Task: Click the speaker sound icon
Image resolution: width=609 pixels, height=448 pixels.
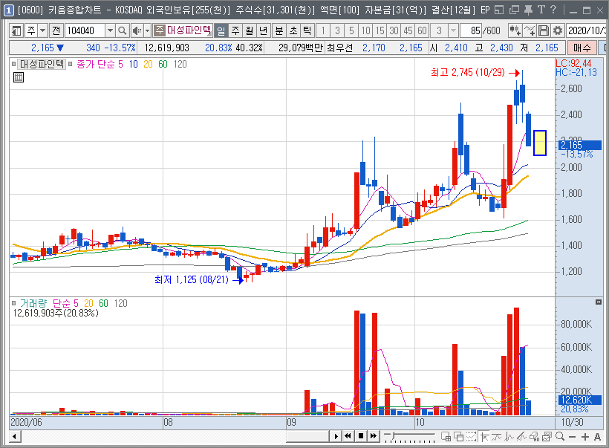Action: click(x=137, y=30)
